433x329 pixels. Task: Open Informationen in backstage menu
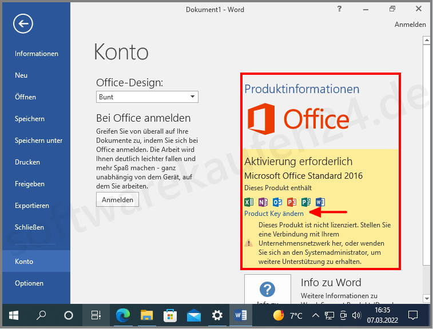(x=37, y=54)
